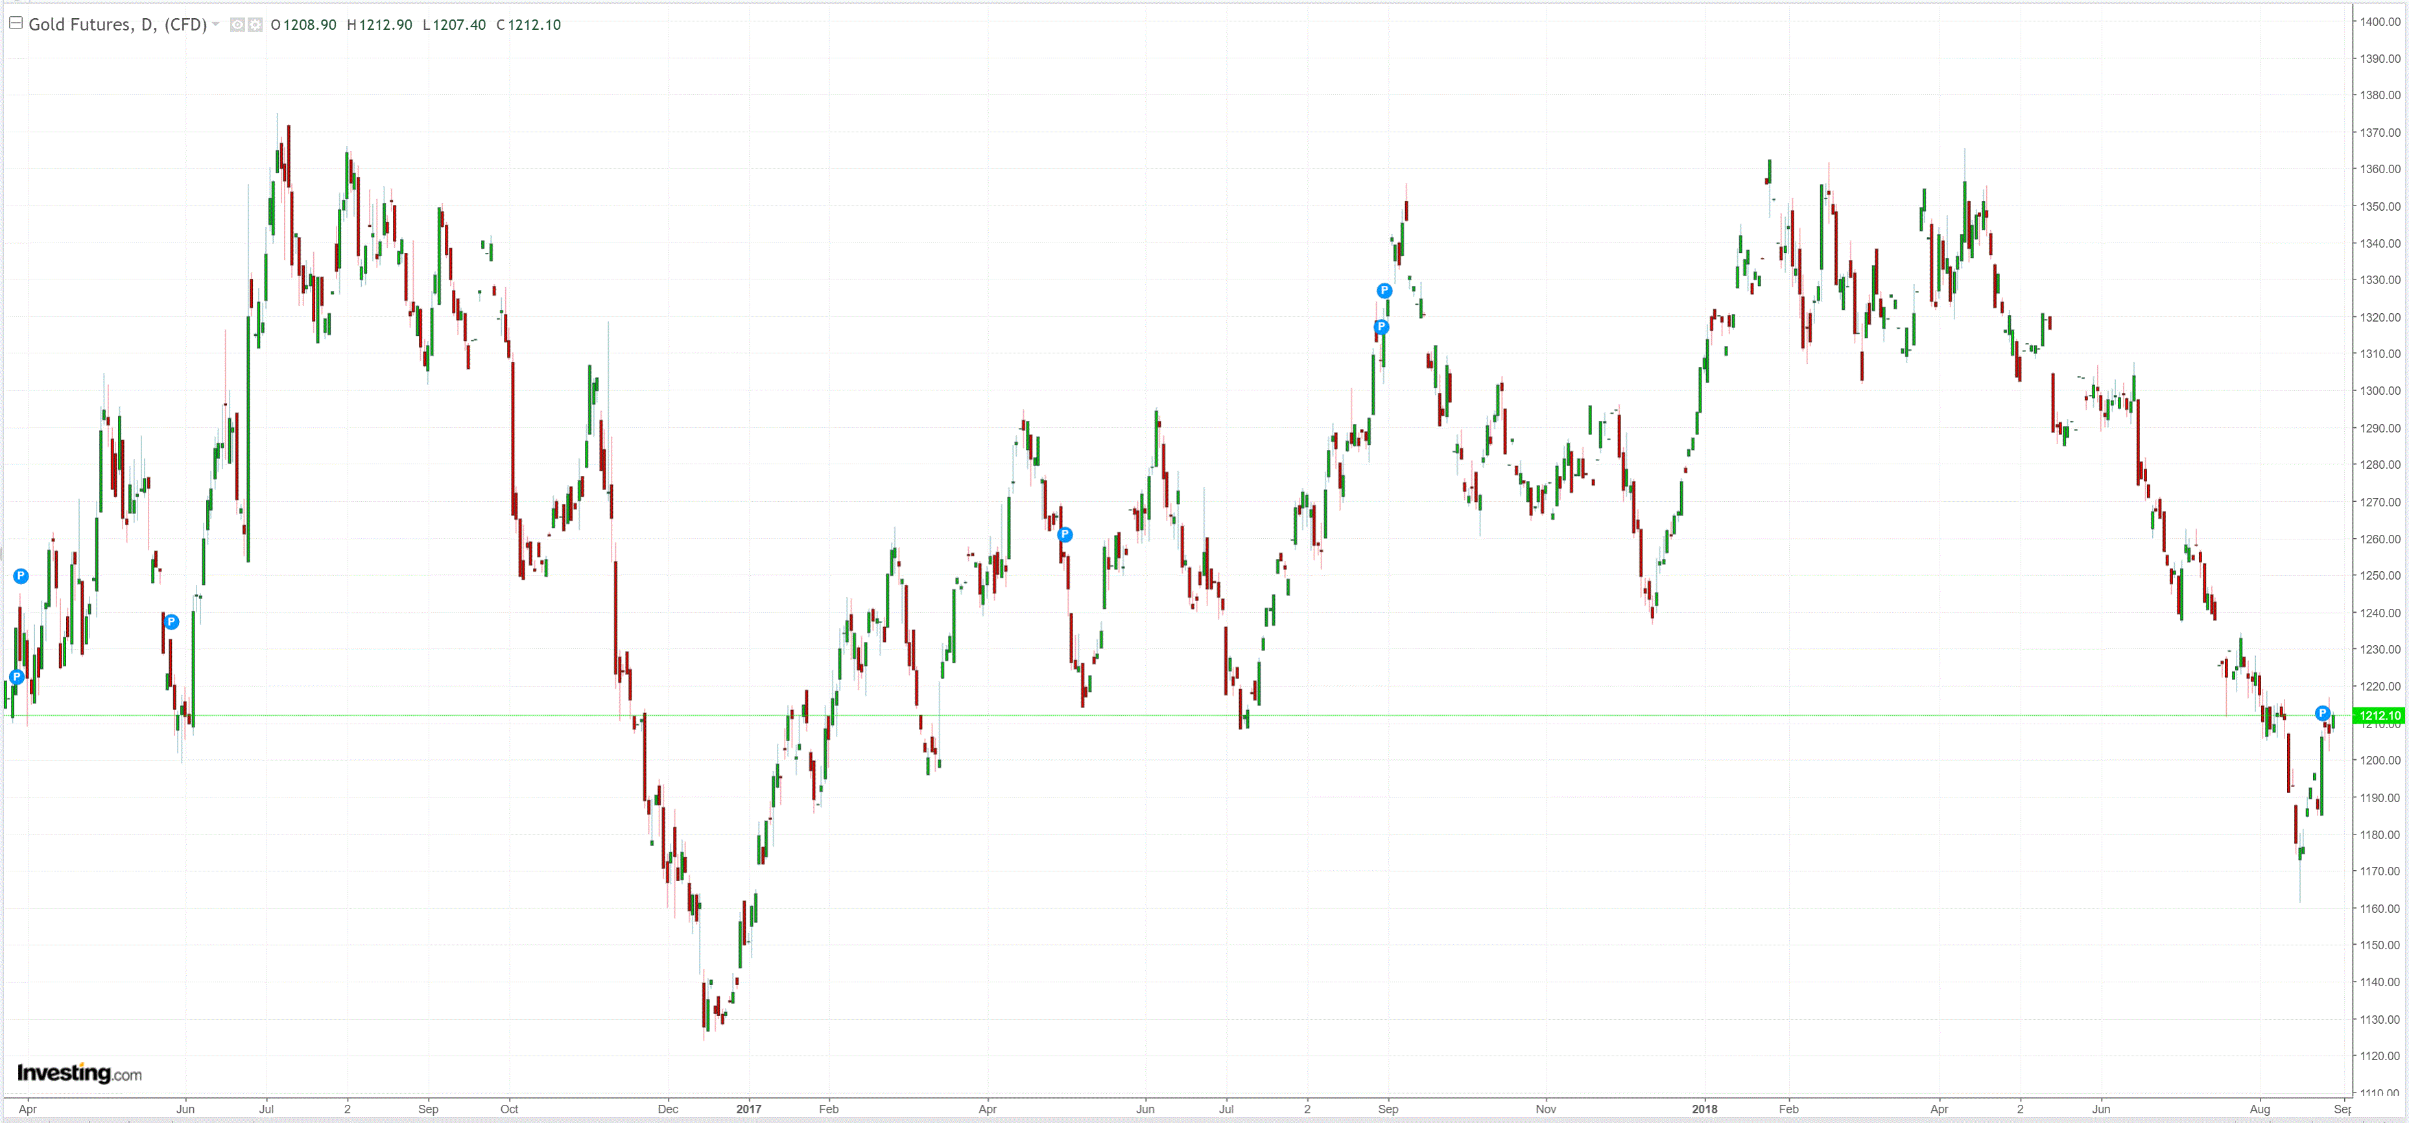The image size is (2409, 1123).
Task: Click the lower P marker at left chart edge
Action: 16,677
